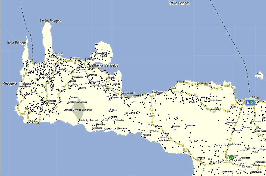266x176 pixels.
Task: Click the Omalos place label
Action: click(74, 97)
